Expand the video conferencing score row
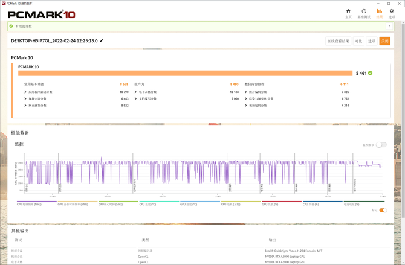 (x=25, y=98)
